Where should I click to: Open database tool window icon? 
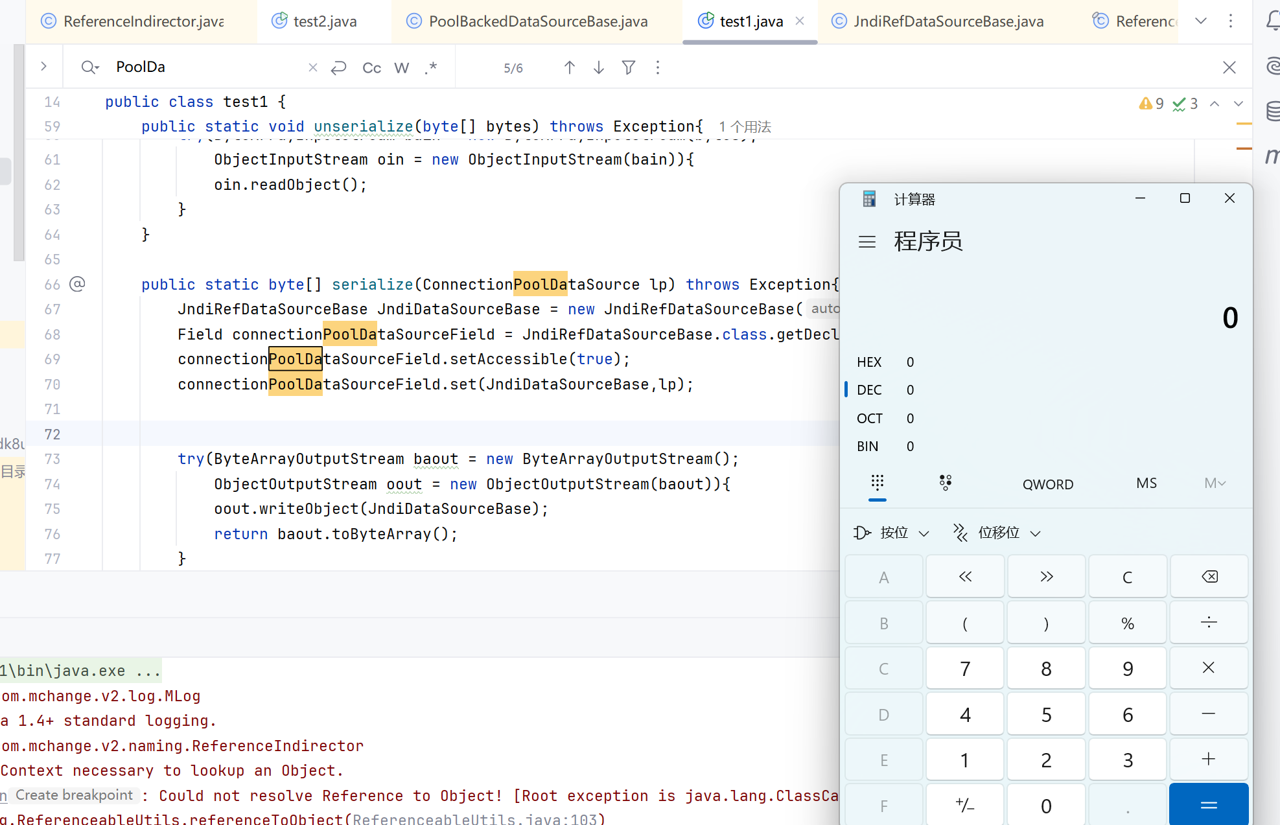[1272, 111]
